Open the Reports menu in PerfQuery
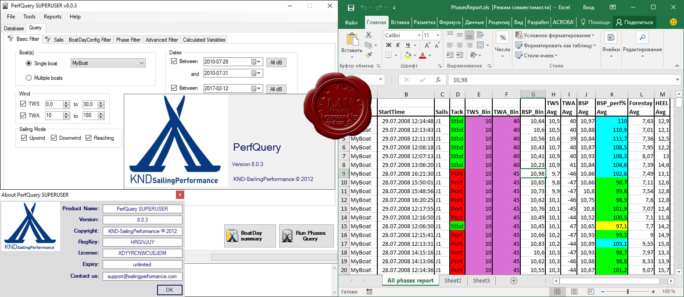Image resolution: width=684 pixels, height=297 pixels. (53, 17)
